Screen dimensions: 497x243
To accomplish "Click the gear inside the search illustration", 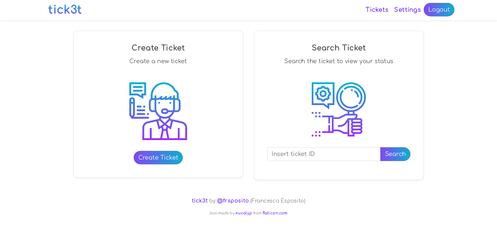I will (323, 95).
